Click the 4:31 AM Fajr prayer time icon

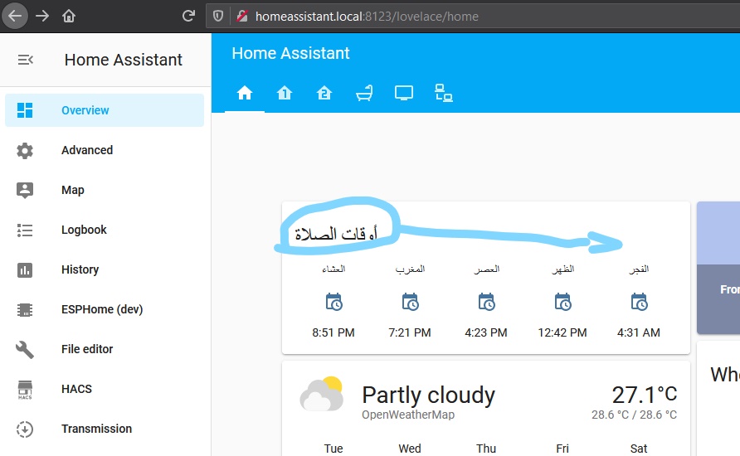pyautogui.click(x=639, y=302)
